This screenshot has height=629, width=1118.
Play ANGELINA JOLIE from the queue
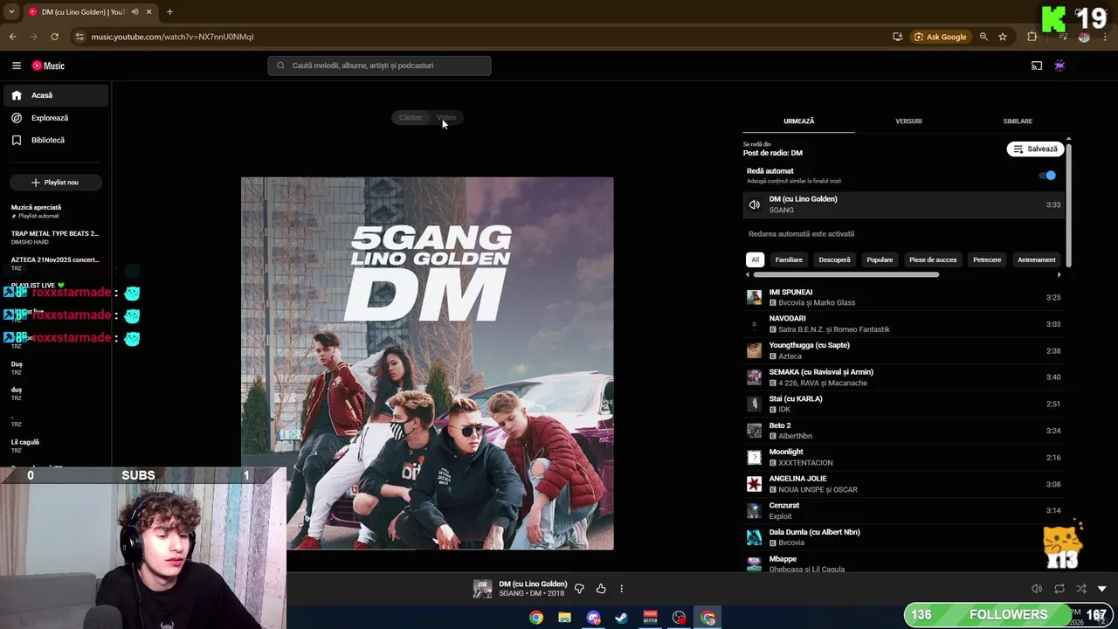[x=903, y=484]
